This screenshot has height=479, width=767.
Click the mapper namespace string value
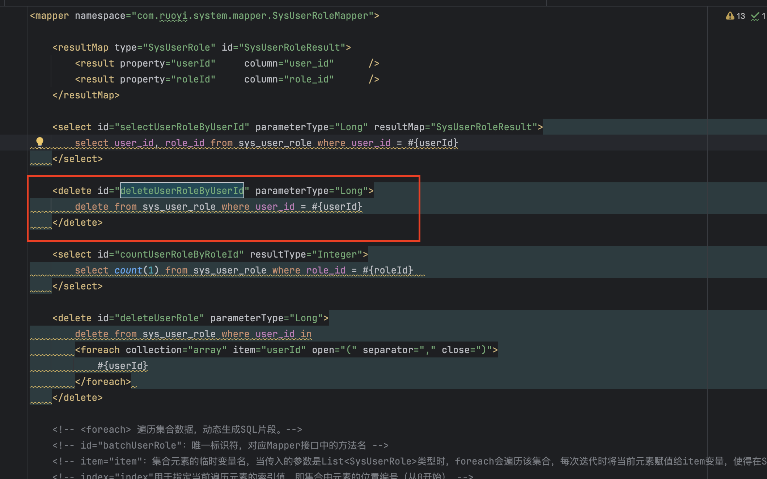252,16
